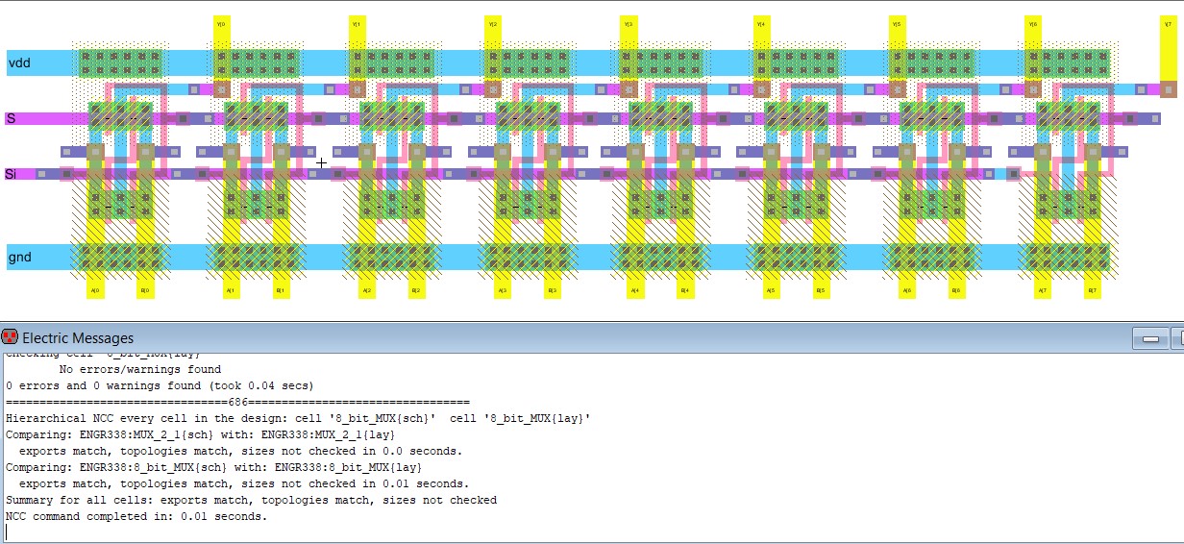Screen dimensions: 1184x544
Task: Select the Y[0 output pin
Action: [x=221, y=24]
